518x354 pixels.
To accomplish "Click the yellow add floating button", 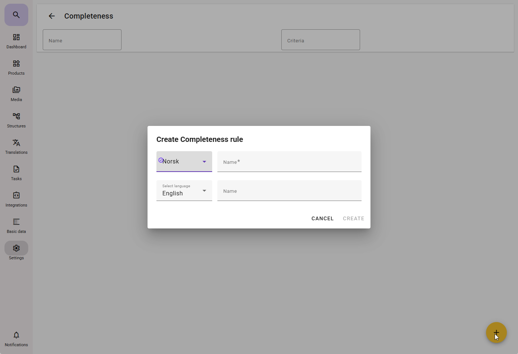I will coord(496,332).
